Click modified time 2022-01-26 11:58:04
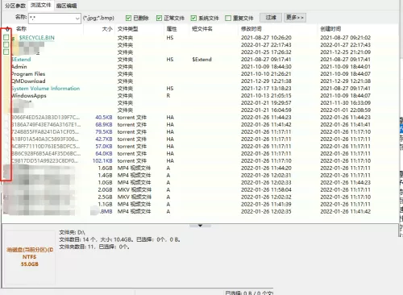Screen dimensions: 403x295 [266, 190]
